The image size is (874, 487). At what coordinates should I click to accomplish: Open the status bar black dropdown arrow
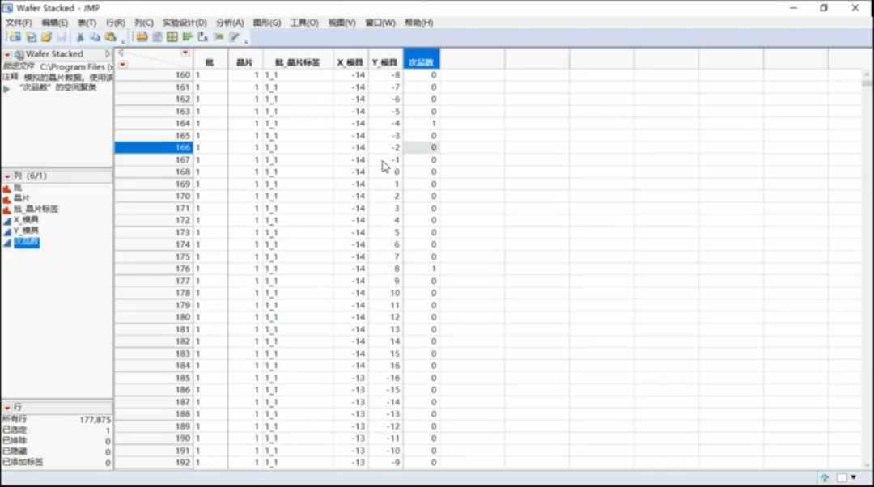(x=853, y=478)
